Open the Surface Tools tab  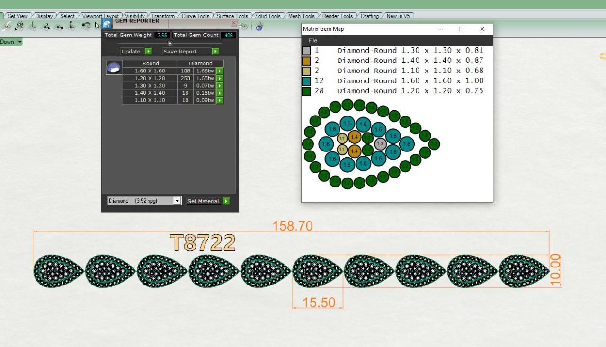[232, 16]
